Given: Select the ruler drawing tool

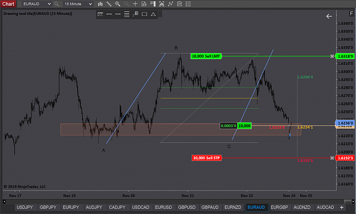Looking at the screenshot, I should [100, 14].
